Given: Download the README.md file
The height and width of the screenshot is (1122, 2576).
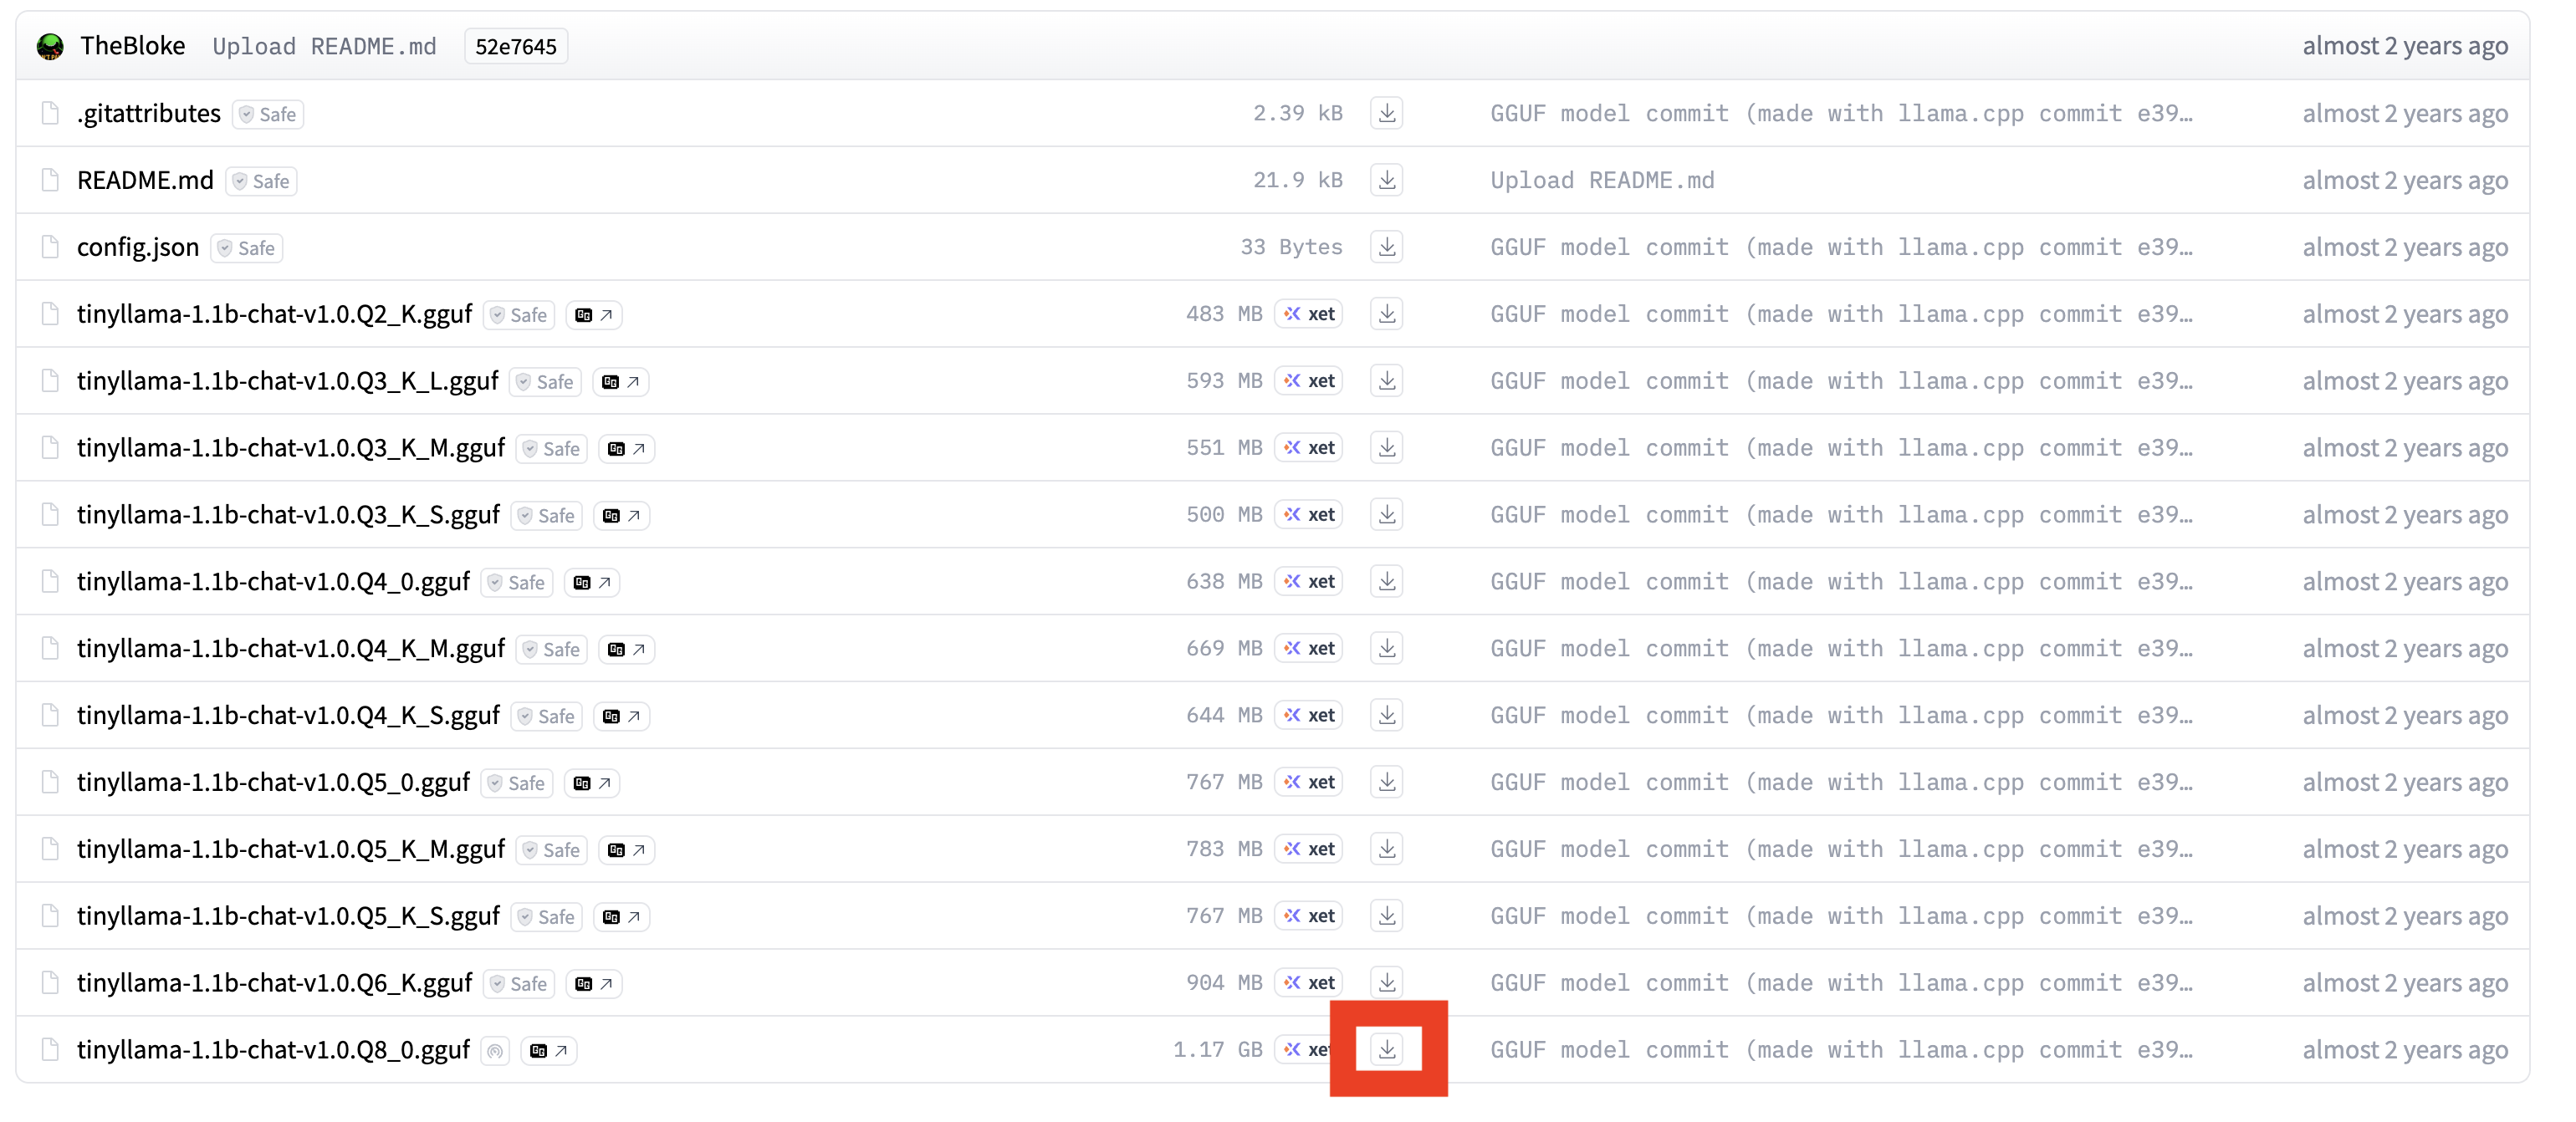Looking at the screenshot, I should pyautogui.click(x=1386, y=180).
